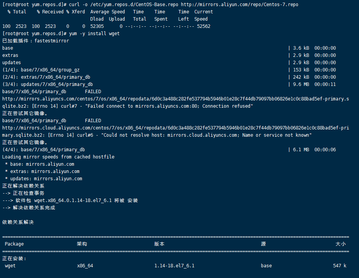The height and width of the screenshot is (278, 359).
Task: Select the fastestmirror plugin line
Action: pyautogui.click(x=35, y=41)
